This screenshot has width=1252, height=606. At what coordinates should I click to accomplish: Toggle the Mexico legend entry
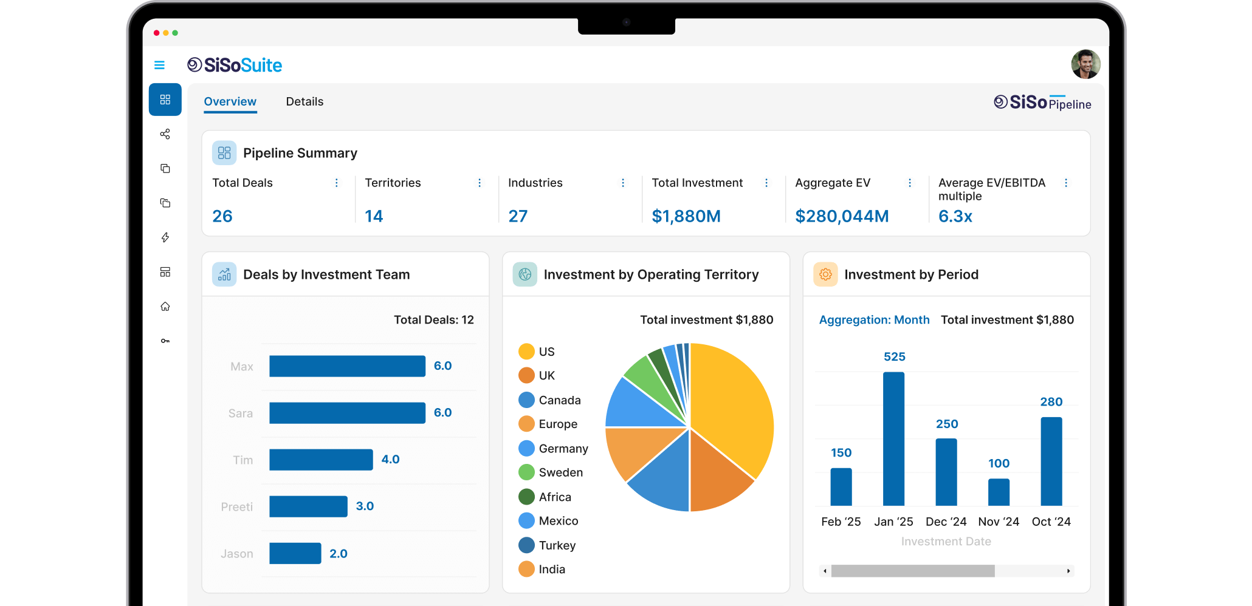548,521
